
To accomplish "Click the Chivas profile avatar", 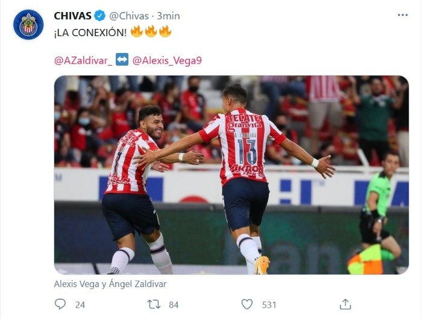I will point(28,25).
